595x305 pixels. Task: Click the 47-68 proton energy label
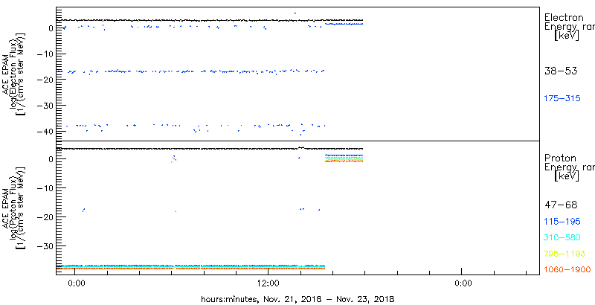tap(561, 205)
